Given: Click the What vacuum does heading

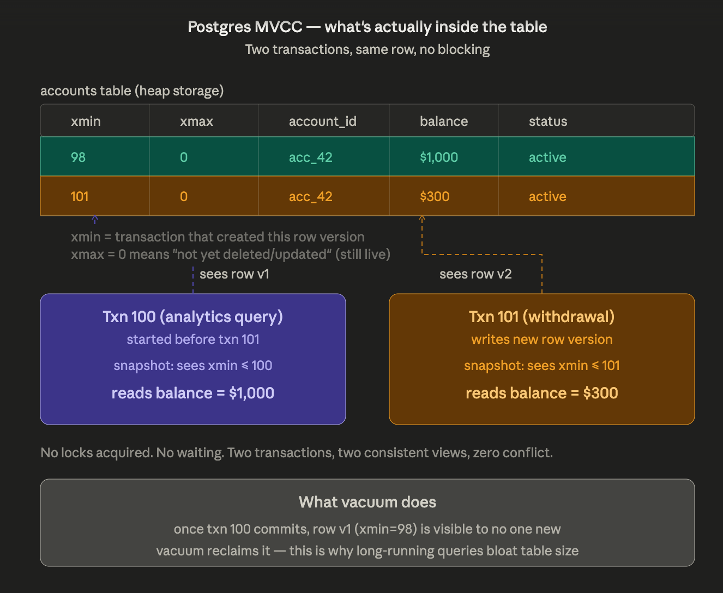Looking at the screenshot, I should coord(367,502).
